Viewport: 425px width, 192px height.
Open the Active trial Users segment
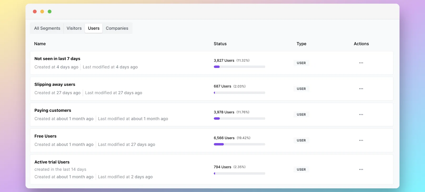tap(52, 162)
